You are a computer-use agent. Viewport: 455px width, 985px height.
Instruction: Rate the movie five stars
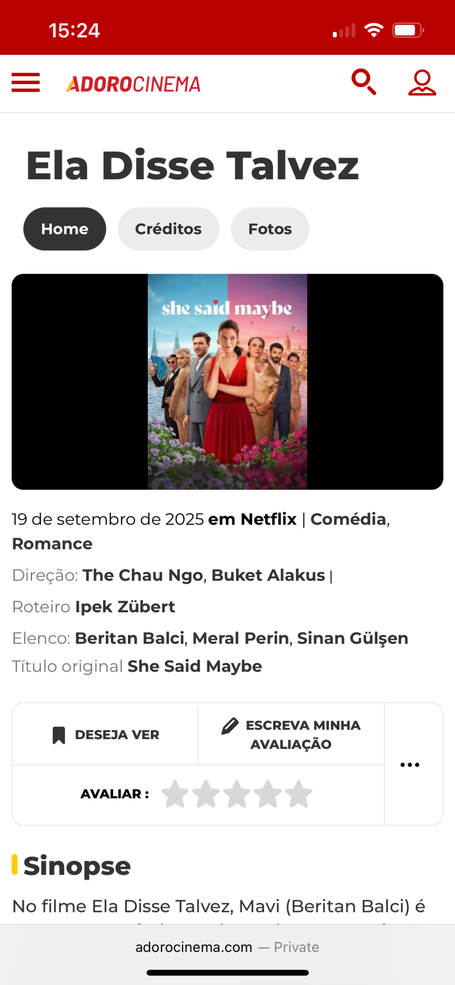(299, 794)
